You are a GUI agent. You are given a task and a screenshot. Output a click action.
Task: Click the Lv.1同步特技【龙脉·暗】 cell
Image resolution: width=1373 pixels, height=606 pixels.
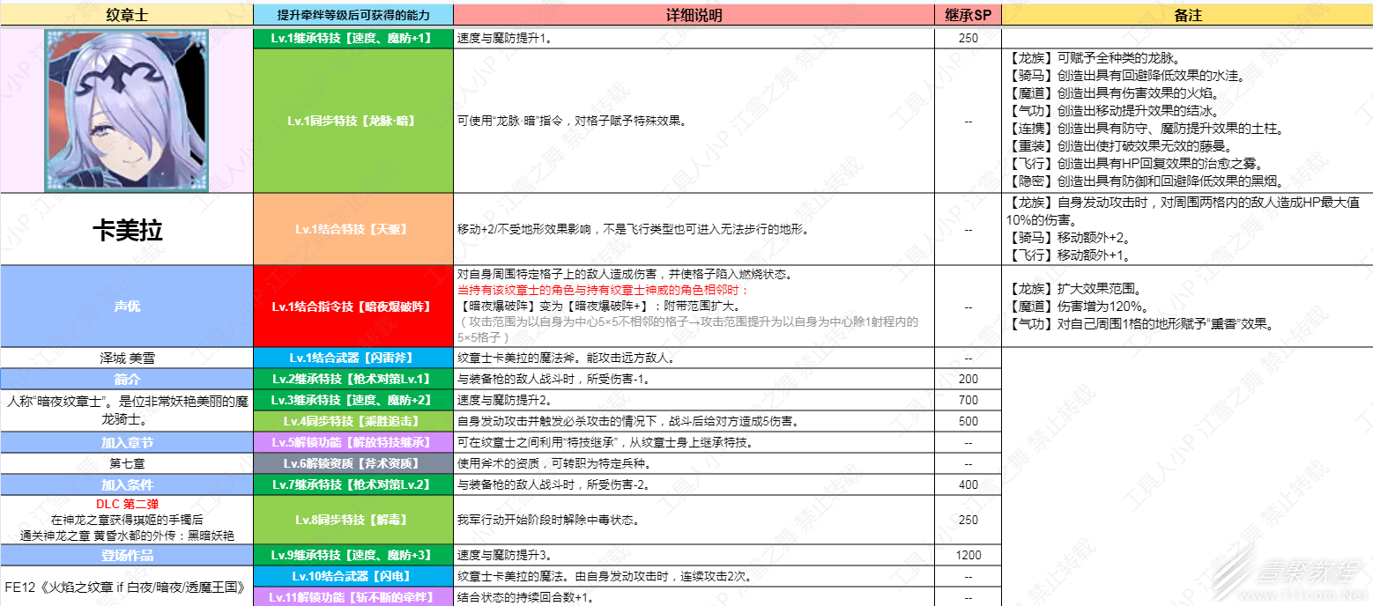pyautogui.click(x=353, y=121)
